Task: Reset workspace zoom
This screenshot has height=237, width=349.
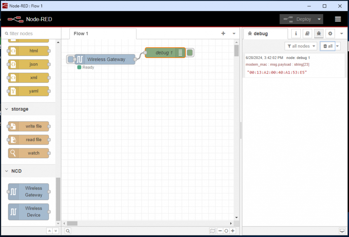Action: [226, 231]
